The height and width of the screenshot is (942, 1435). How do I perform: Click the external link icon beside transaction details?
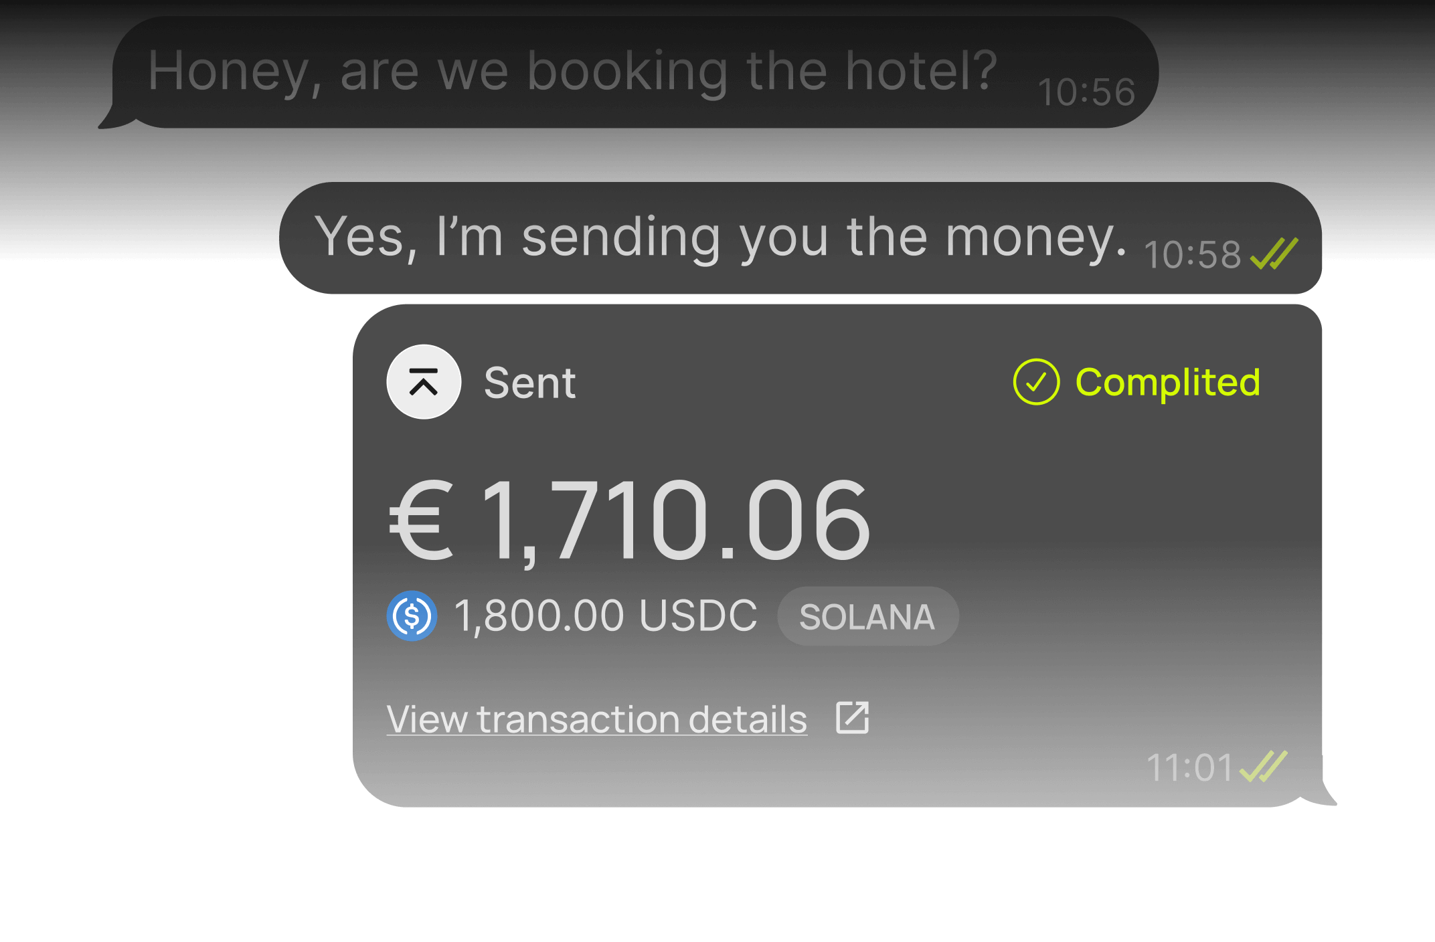852,718
